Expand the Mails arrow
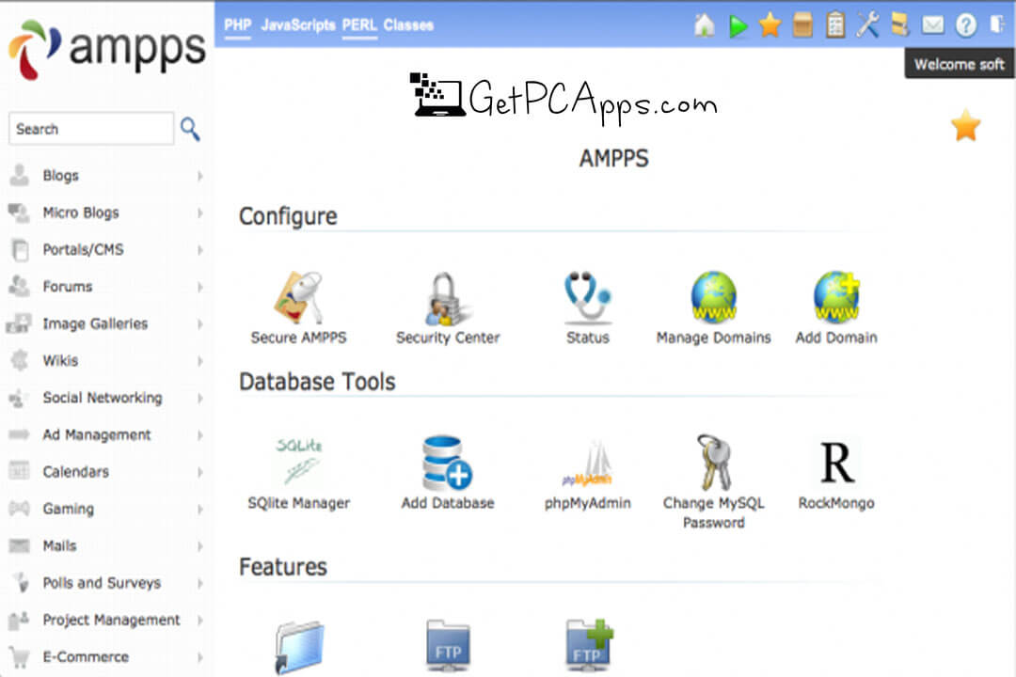The width and height of the screenshot is (1016, 677). click(199, 545)
